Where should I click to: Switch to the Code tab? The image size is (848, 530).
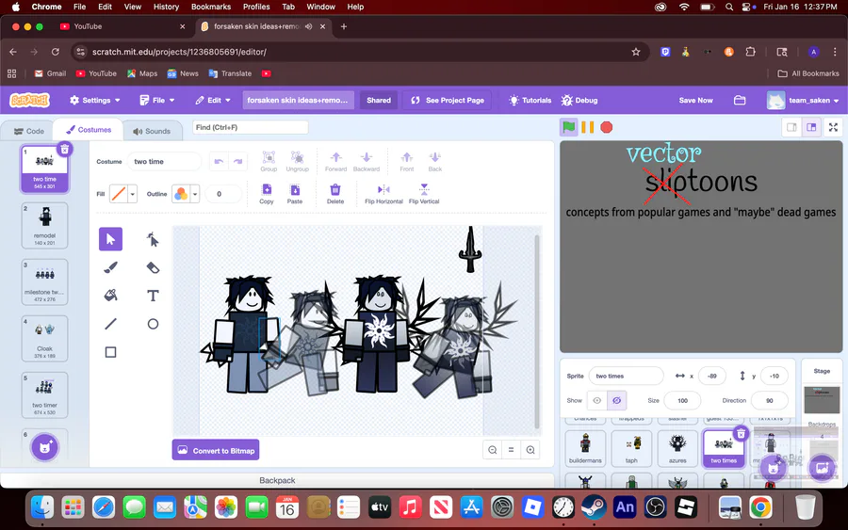click(29, 131)
